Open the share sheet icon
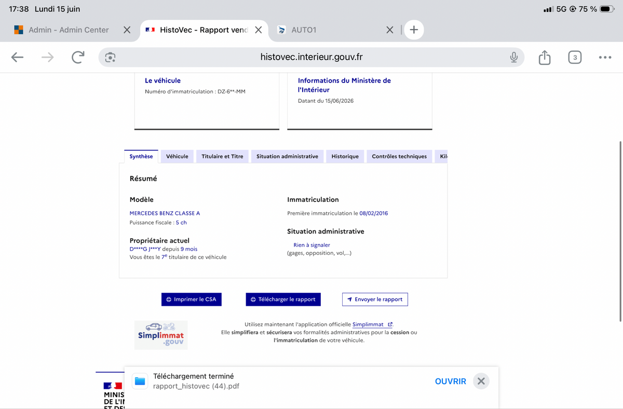The width and height of the screenshot is (623, 409). pos(544,57)
